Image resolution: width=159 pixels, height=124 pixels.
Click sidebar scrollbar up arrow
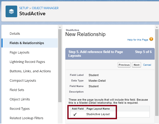[x=60, y=27]
